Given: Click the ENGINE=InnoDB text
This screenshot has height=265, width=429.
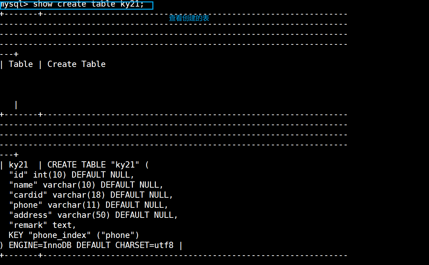Looking at the screenshot, I should (x=40, y=245).
